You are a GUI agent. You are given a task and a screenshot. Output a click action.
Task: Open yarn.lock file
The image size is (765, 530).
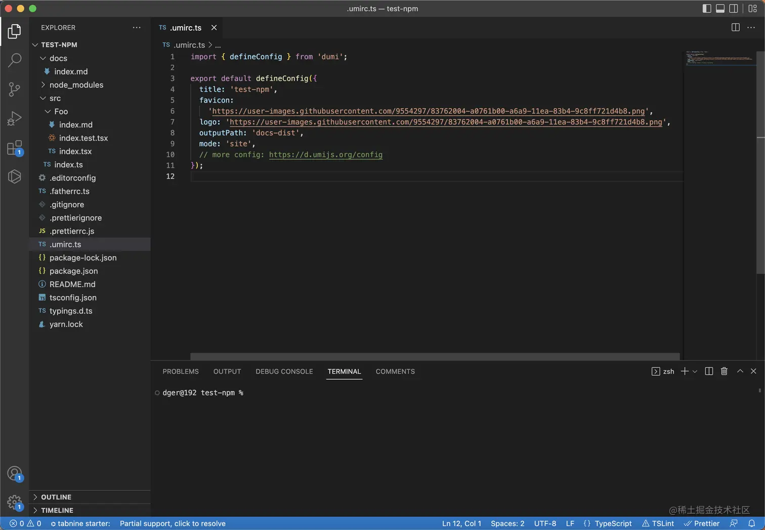pyautogui.click(x=90, y=324)
